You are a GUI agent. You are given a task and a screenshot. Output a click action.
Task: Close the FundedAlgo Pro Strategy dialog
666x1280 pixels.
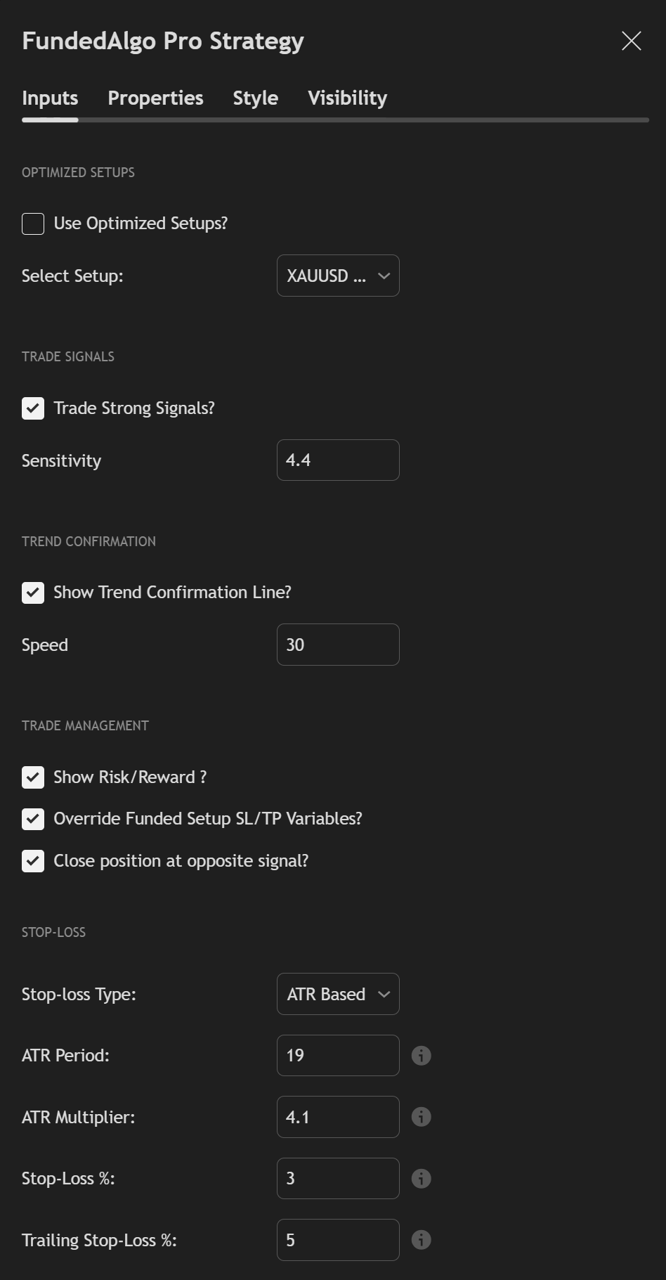(x=631, y=41)
